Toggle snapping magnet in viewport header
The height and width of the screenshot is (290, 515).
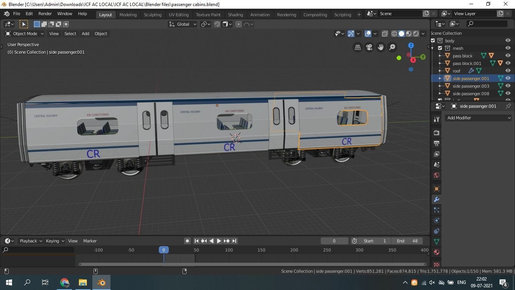tap(217, 24)
